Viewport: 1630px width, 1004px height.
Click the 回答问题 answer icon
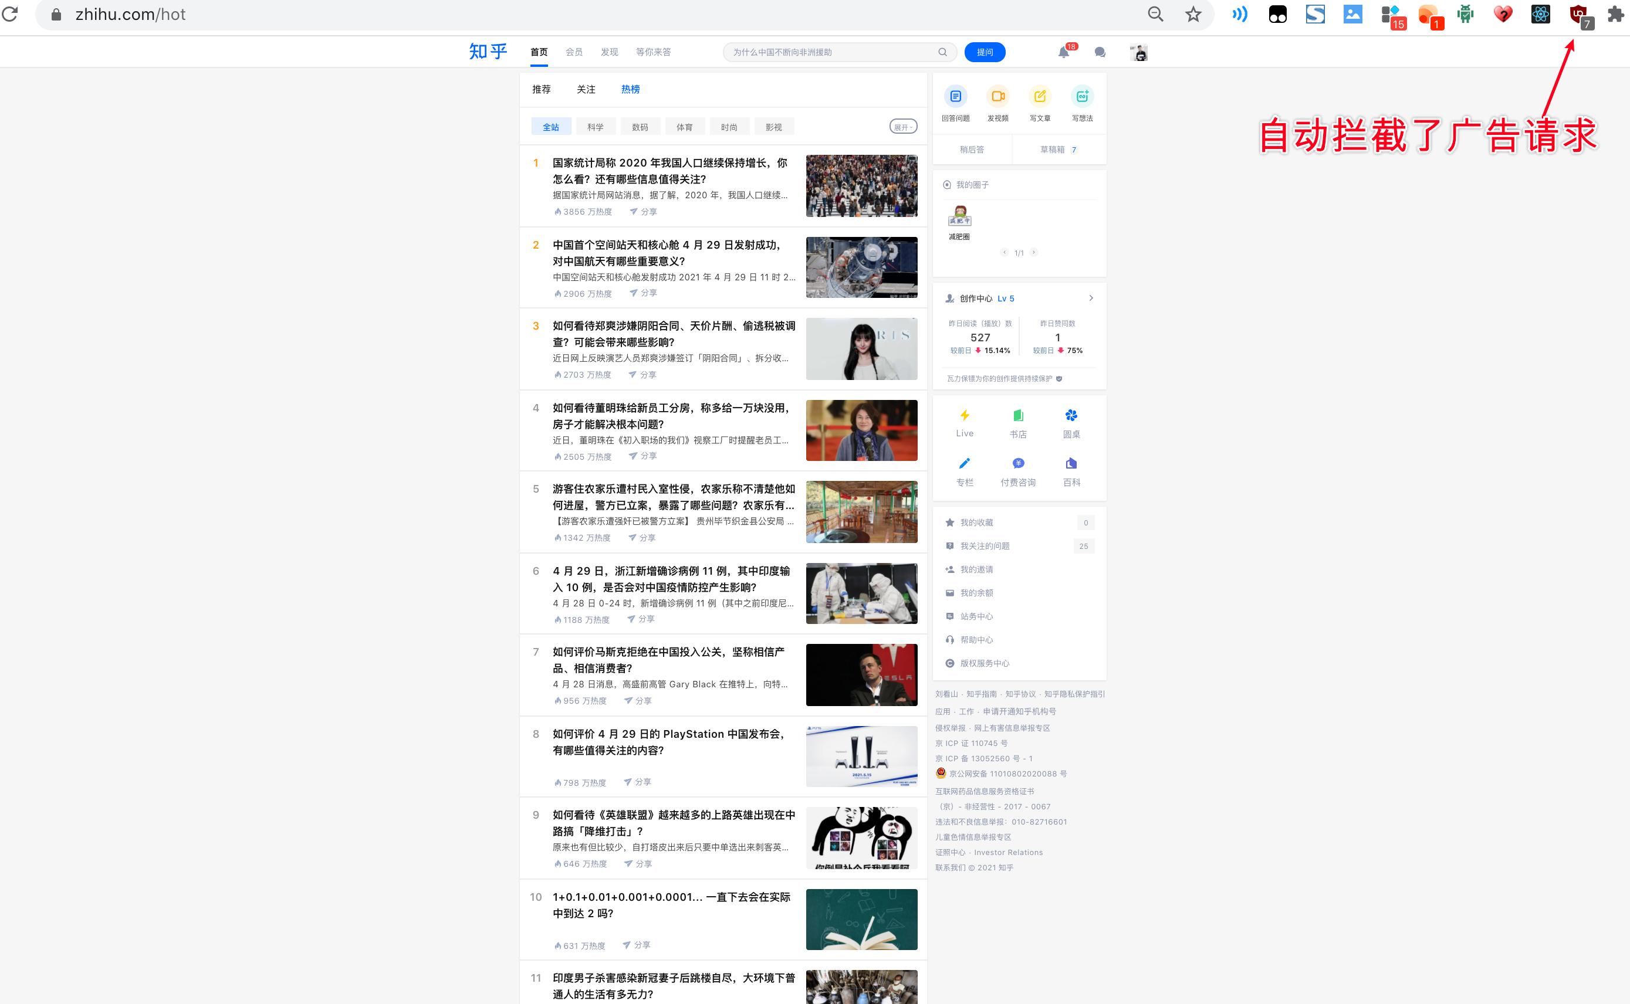(955, 97)
